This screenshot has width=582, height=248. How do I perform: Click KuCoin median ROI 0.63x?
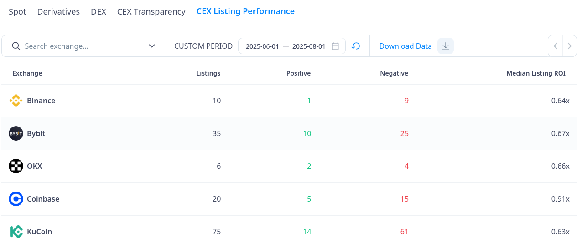coord(560,232)
